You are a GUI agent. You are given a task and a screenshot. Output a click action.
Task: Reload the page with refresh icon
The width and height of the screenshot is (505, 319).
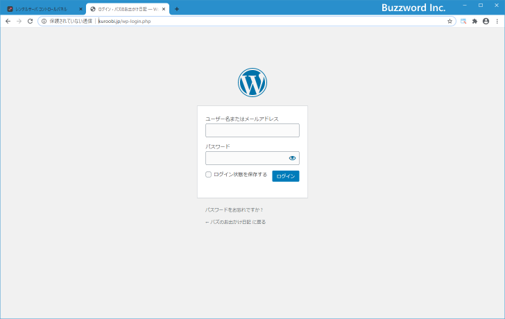[30, 21]
